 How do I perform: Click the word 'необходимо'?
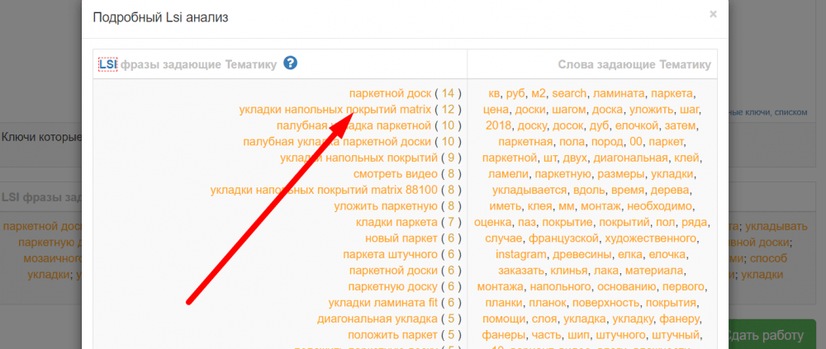click(658, 205)
